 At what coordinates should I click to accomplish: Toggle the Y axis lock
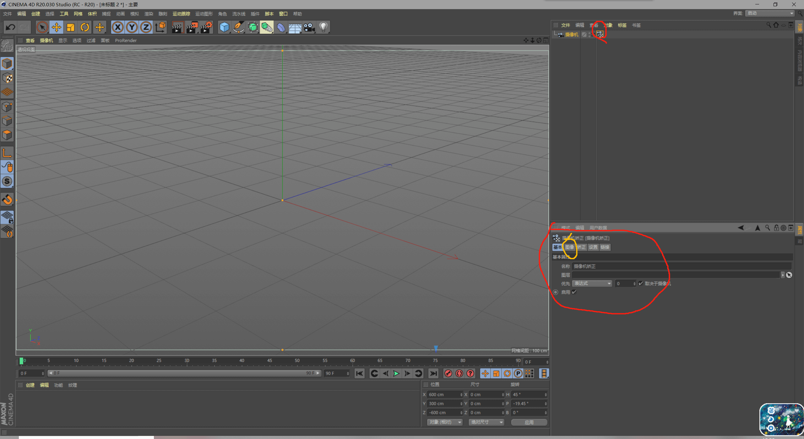pyautogui.click(x=132, y=27)
